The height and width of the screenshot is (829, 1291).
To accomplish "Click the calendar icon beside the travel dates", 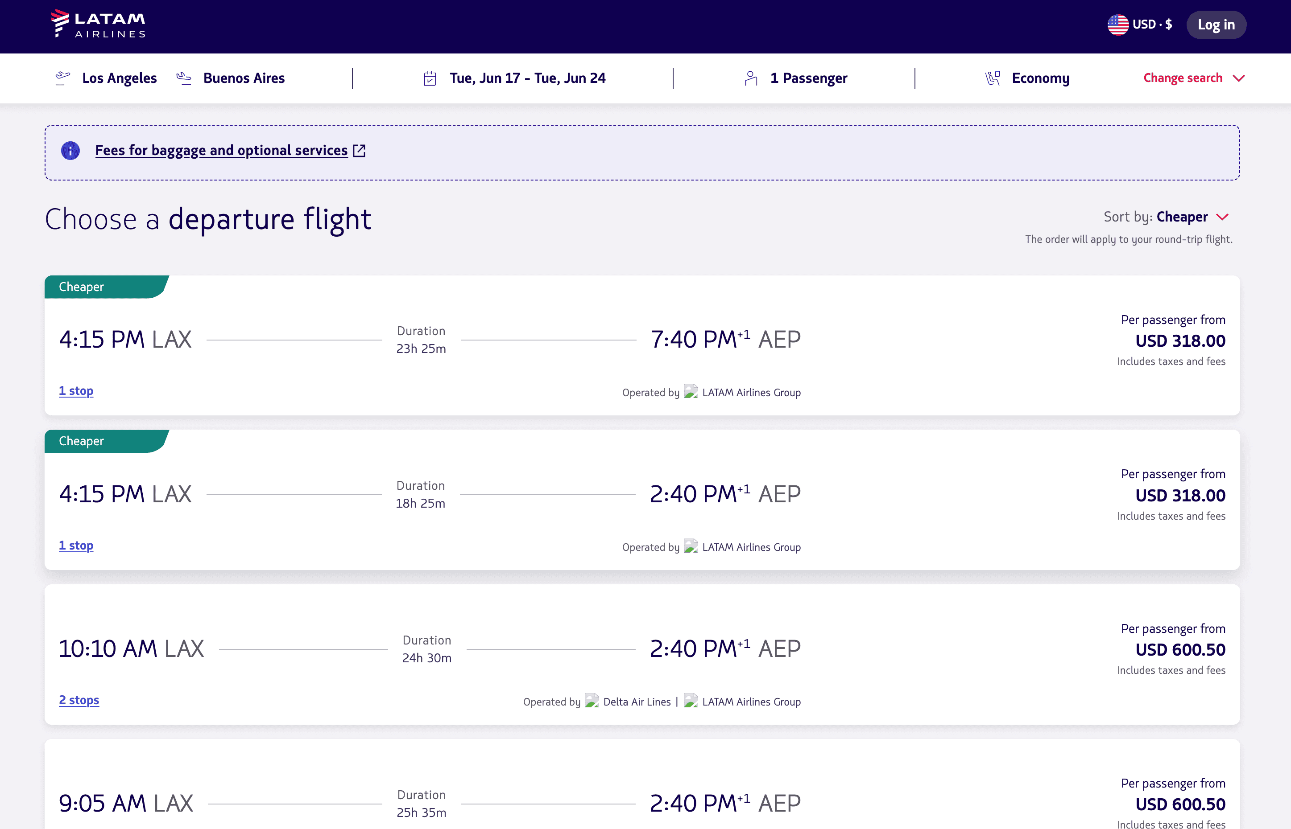I will (430, 78).
